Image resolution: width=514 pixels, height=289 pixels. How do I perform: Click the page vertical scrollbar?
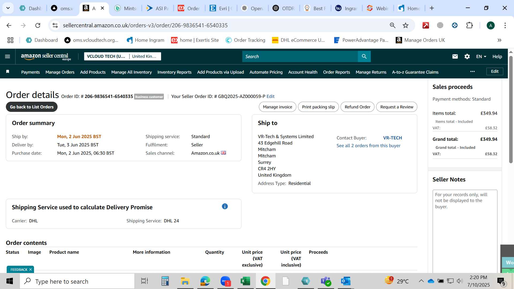point(511,110)
